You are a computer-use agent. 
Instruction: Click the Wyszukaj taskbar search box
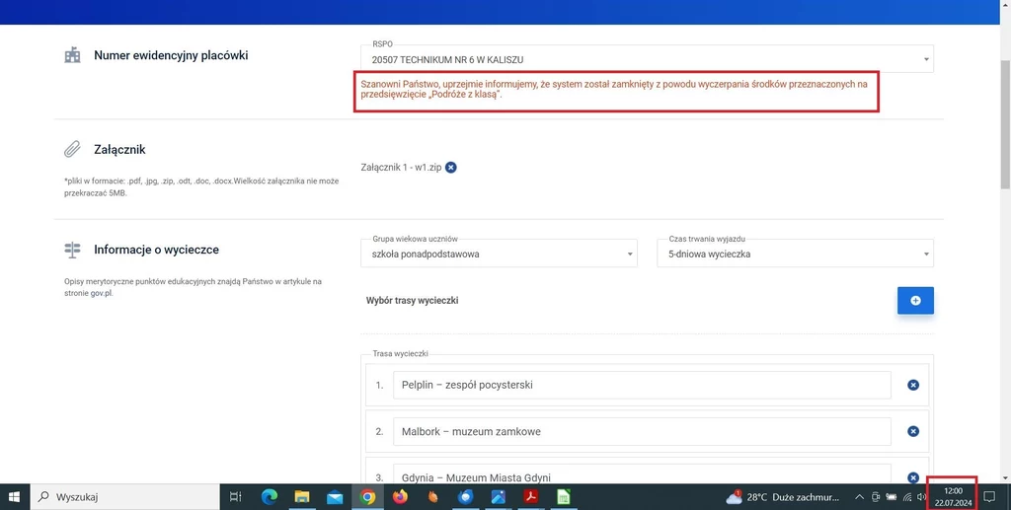pyautogui.click(x=124, y=497)
